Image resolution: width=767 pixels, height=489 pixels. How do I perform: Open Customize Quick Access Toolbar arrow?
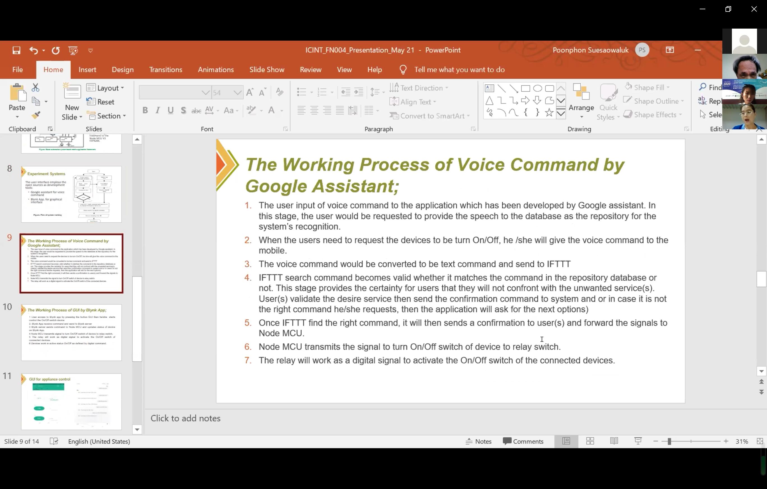[x=91, y=50]
